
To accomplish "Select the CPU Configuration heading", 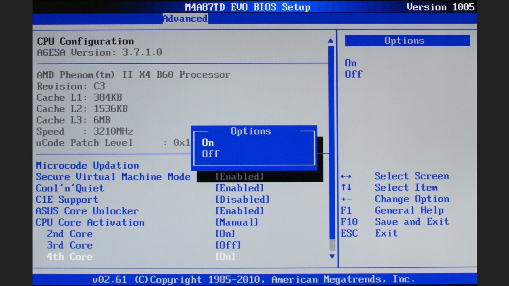I will [84, 41].
